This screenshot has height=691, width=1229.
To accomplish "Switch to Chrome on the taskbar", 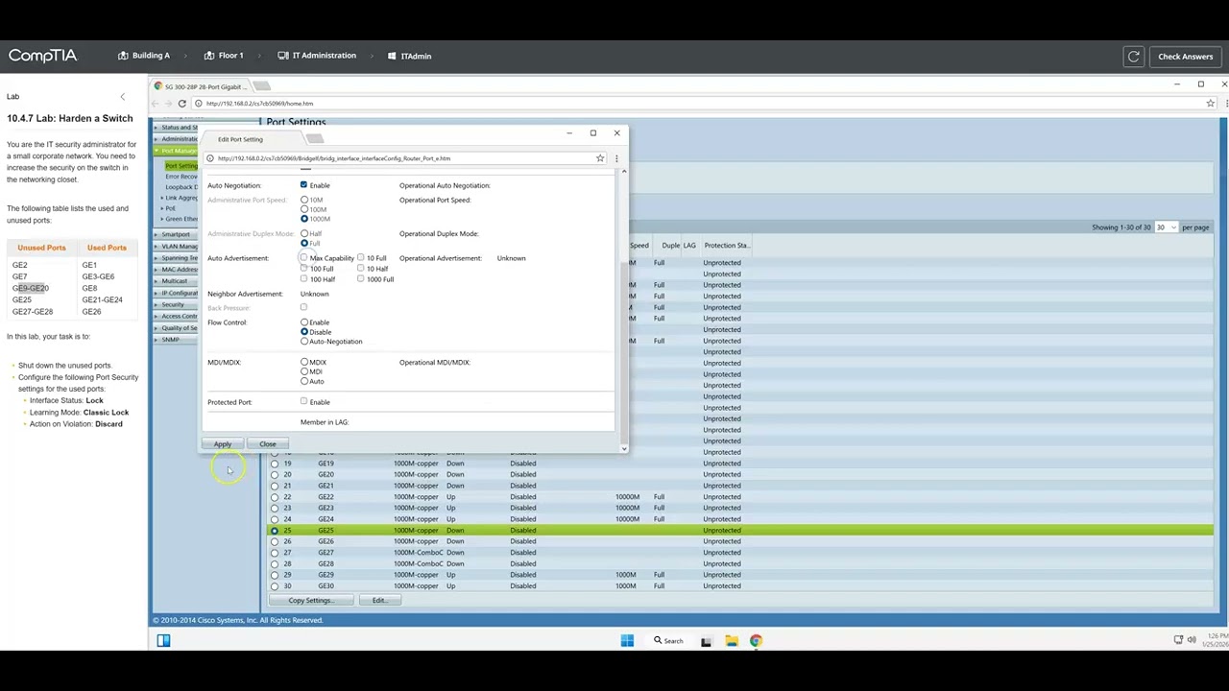I will coord(756,641).
